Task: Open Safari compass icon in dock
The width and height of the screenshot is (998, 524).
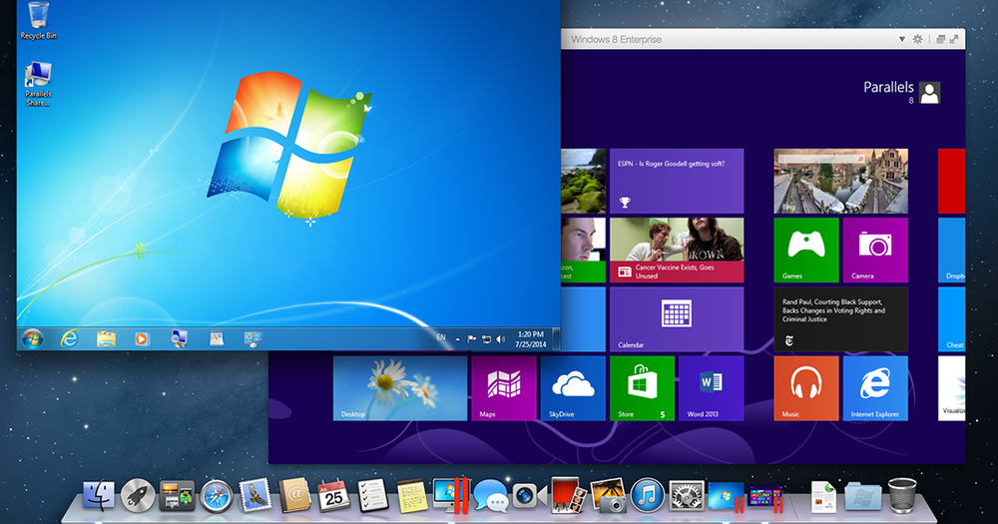Action: [217, 496]
